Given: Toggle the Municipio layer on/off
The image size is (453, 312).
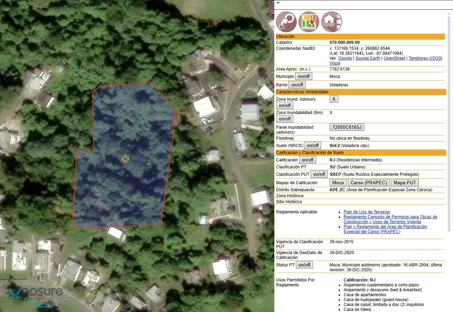Looking at the screenshot, I should pyautogui.click(x=303, y=76).
